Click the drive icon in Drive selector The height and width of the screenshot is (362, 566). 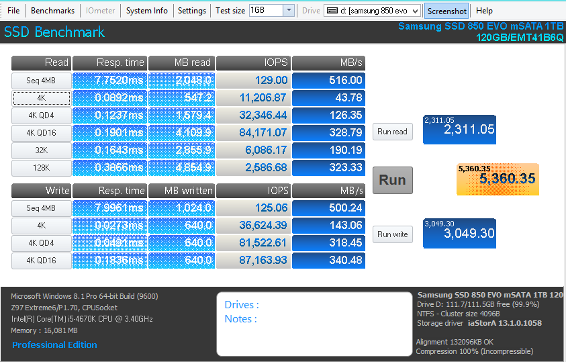click(332, 11)
